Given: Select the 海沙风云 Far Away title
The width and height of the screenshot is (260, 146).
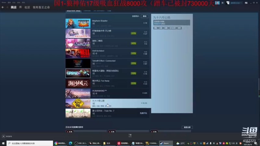Looking at the screenshot, I should pyautogui.click(x=101, y=81).
